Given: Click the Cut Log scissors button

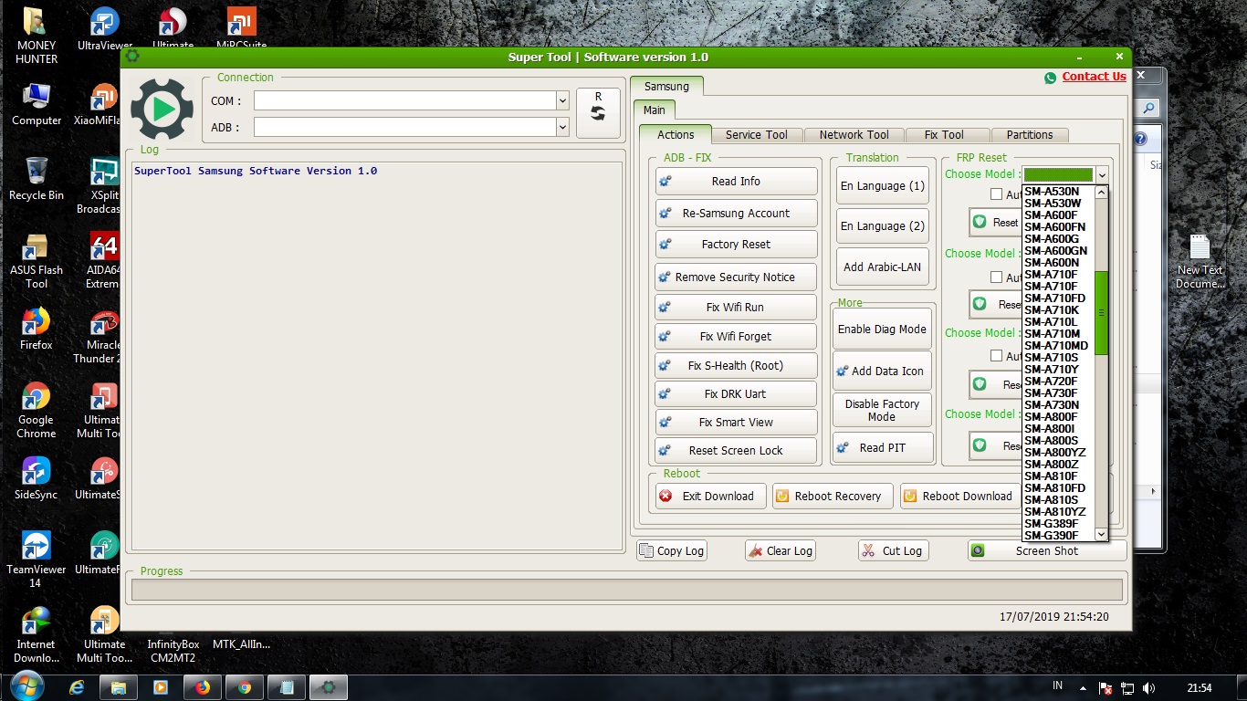Looking at the screenshot, I should pyautogui.click(x=894, y=551).
